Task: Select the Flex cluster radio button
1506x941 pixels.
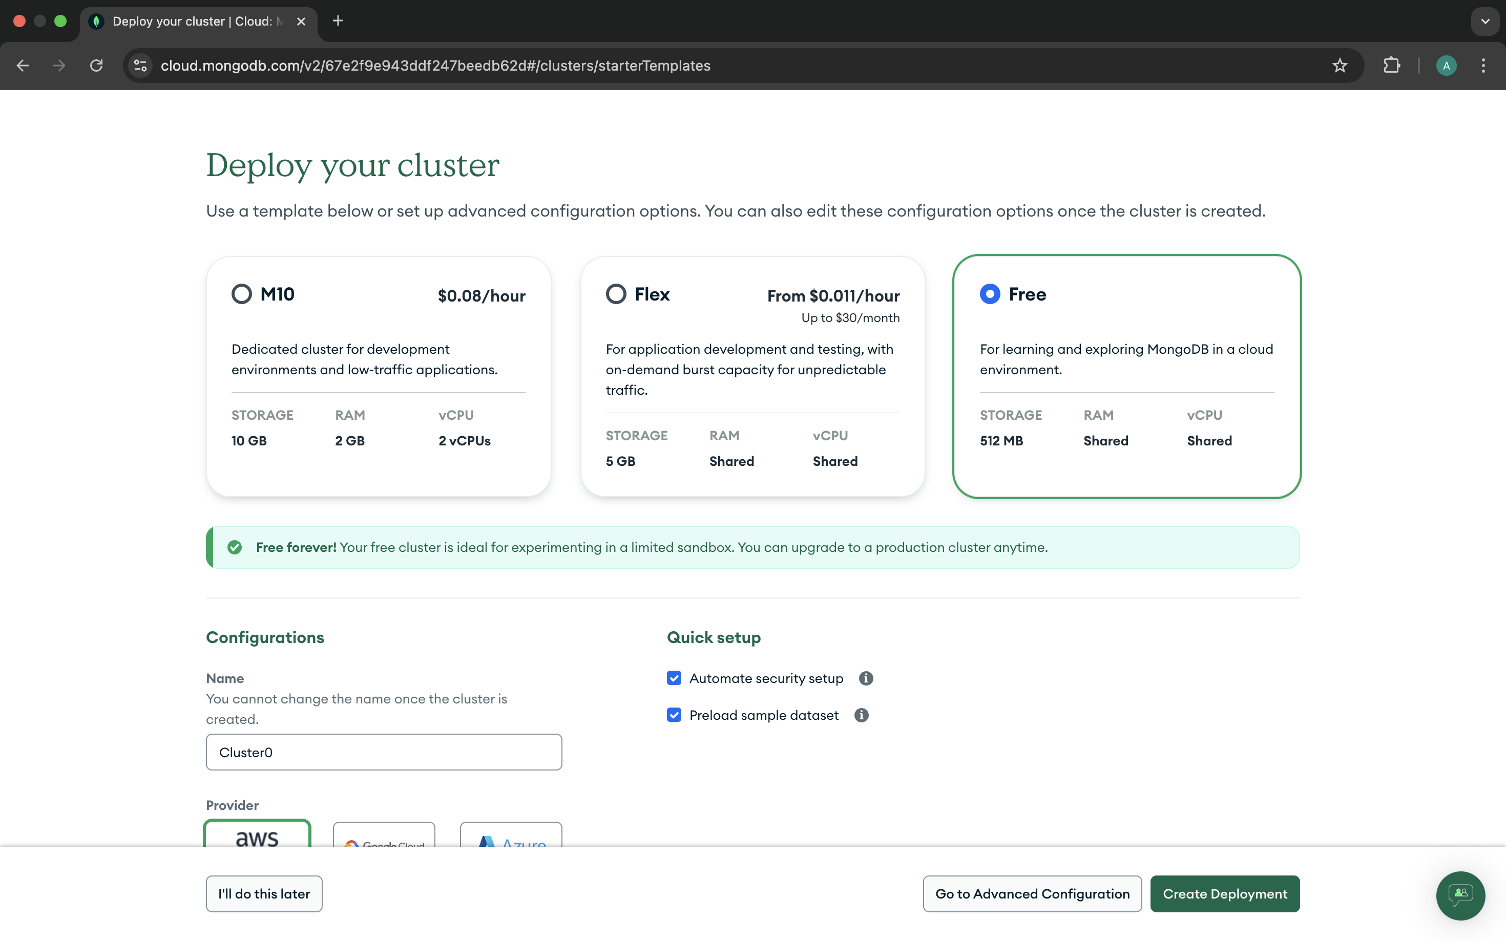Action: tap(616, 294)
